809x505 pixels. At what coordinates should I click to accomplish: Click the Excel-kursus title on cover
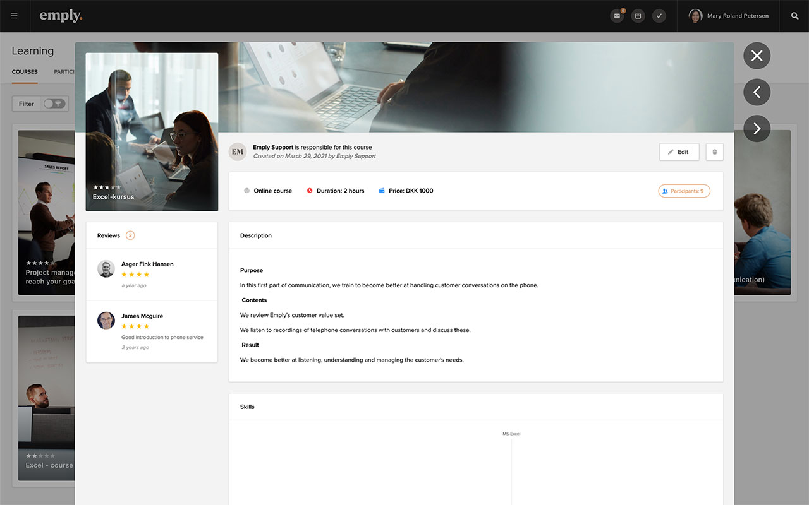click(x=114, y=197)
